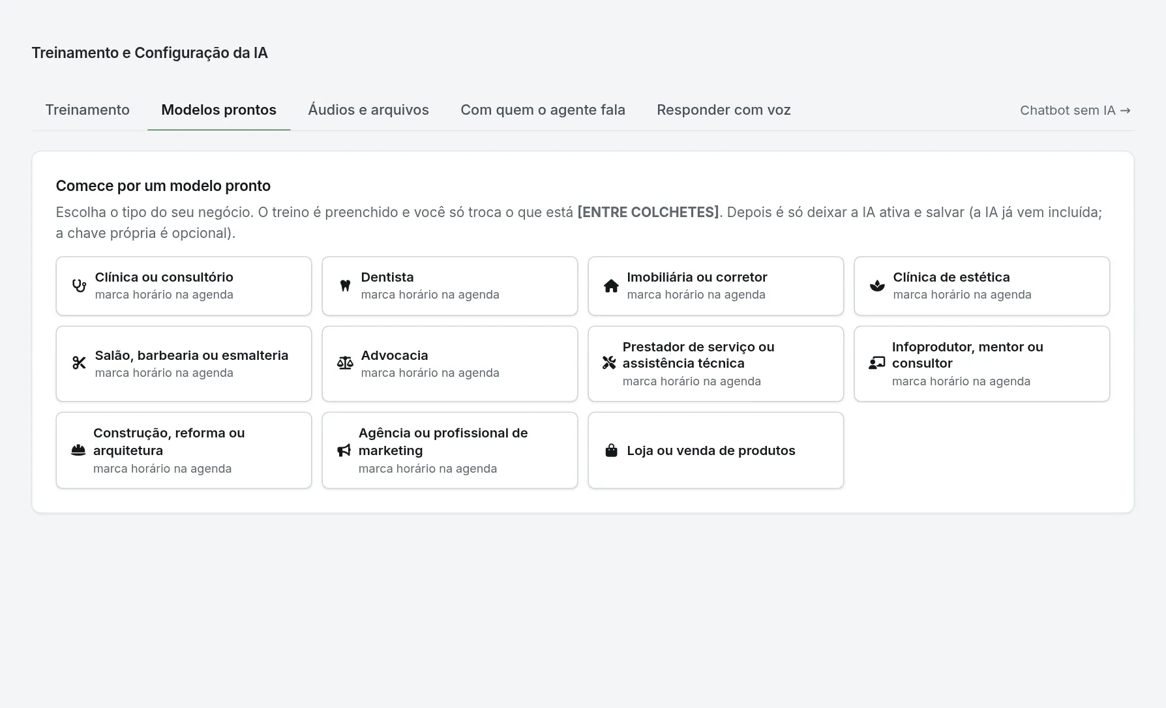Select Prestador de serviço ou assistência técnica title
The image size is (1166, 708).
pos(698,355)
